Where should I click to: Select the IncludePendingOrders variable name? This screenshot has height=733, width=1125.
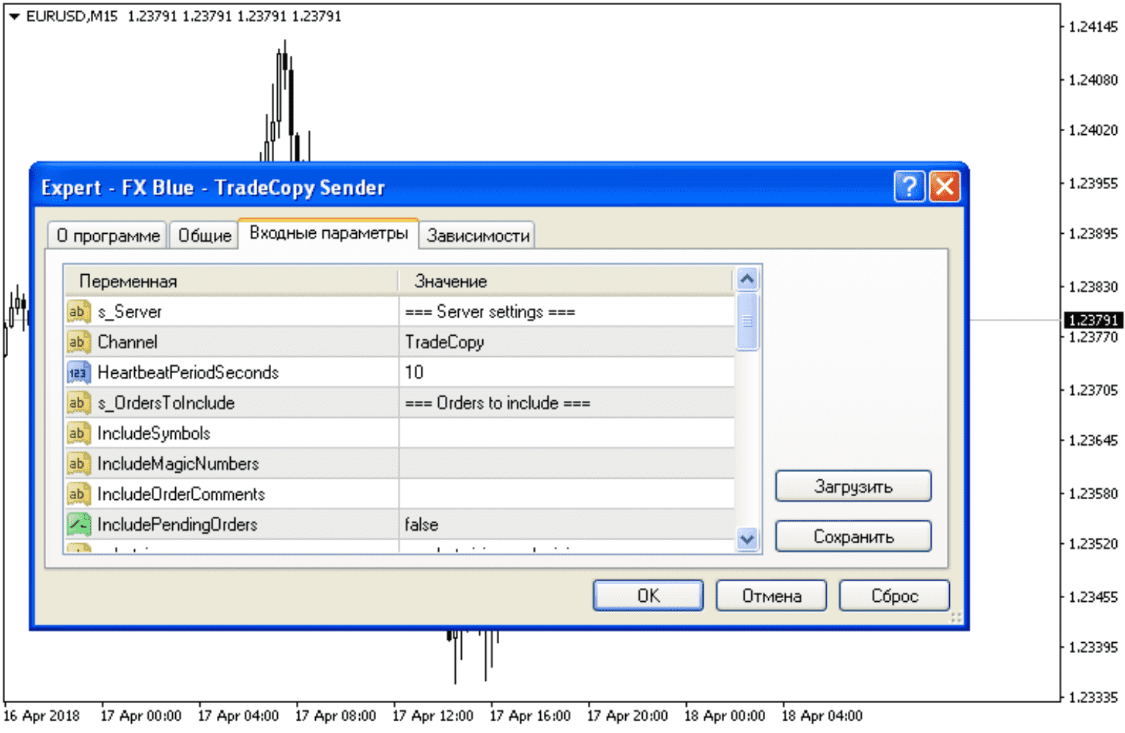coord(177,524)
